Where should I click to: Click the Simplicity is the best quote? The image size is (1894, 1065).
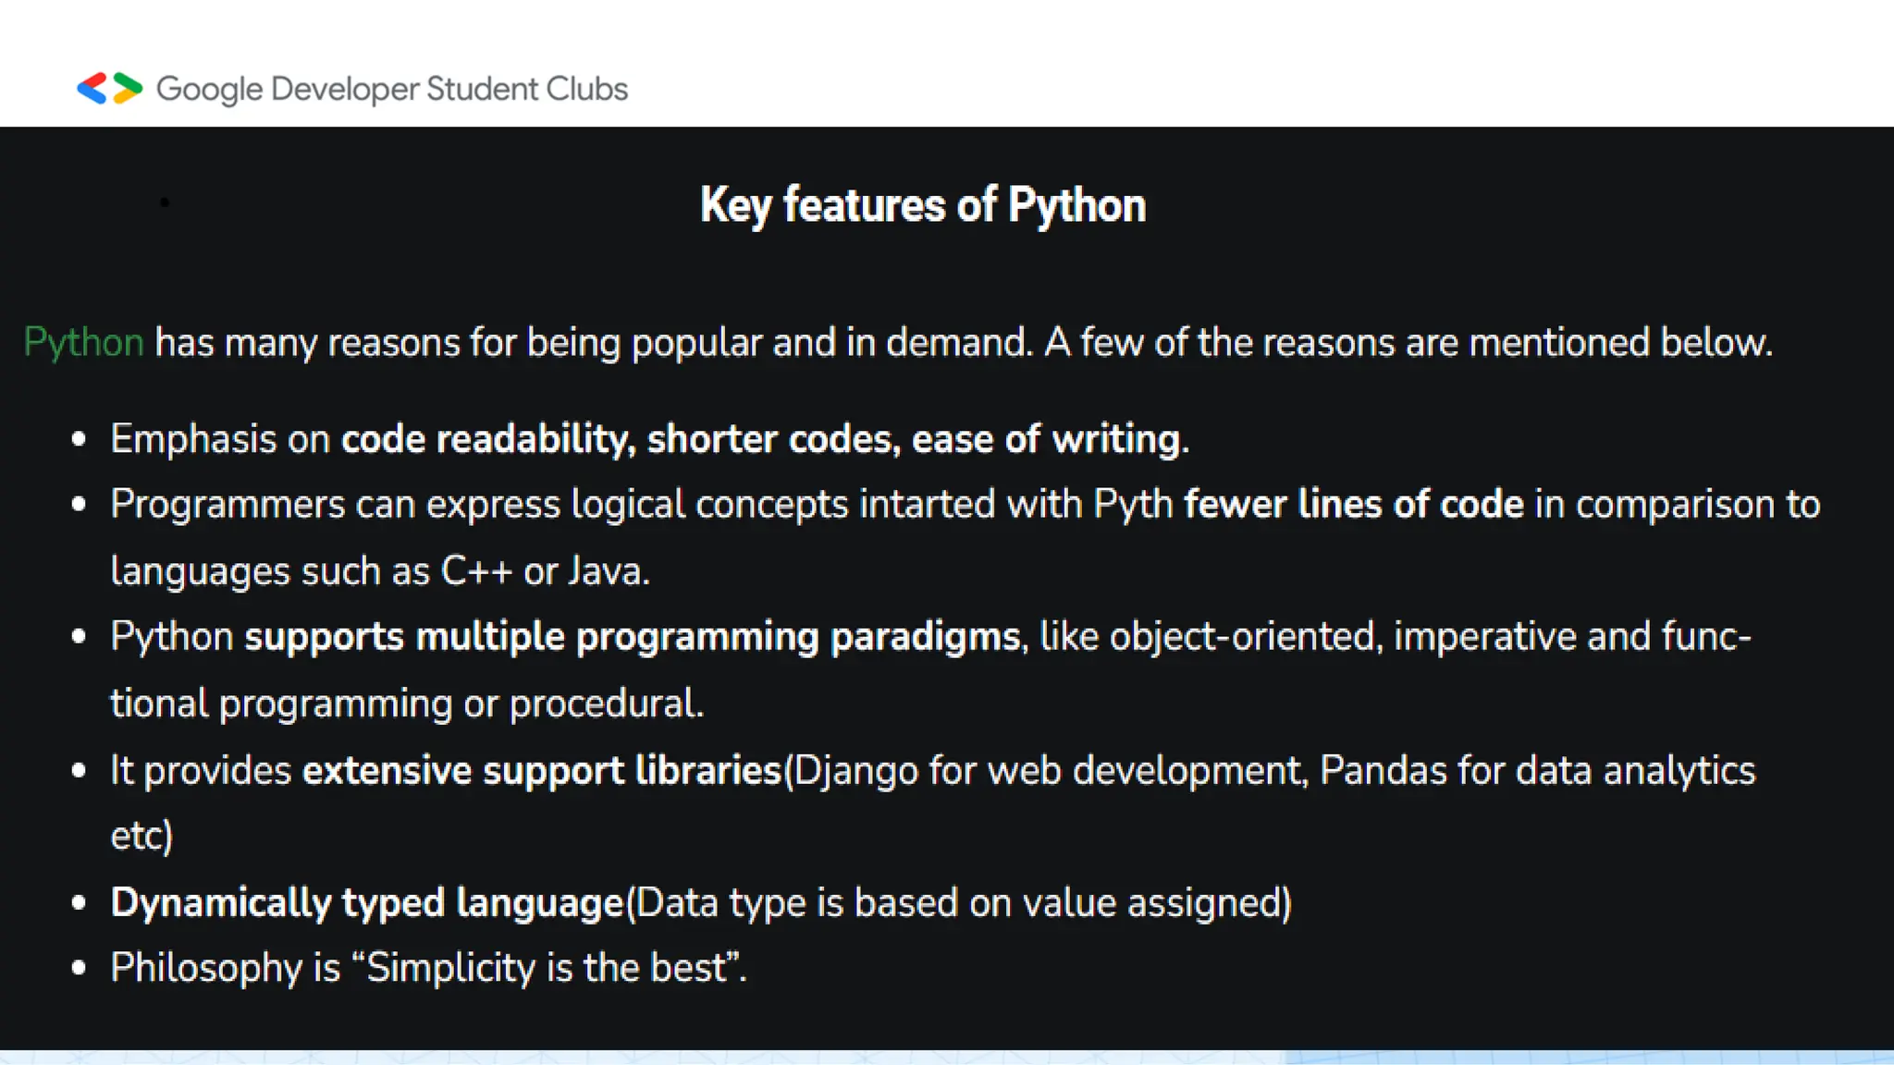point(546,968)
